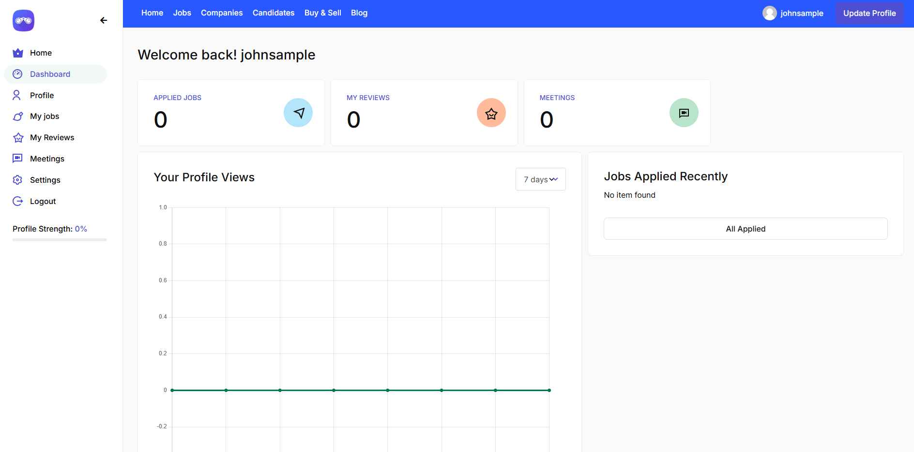Click the Meetings chat icon in sidebar
914x452 pixels.
pos(17,159)
